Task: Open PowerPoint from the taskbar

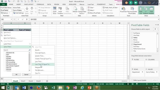Action: tap(89, 88)
